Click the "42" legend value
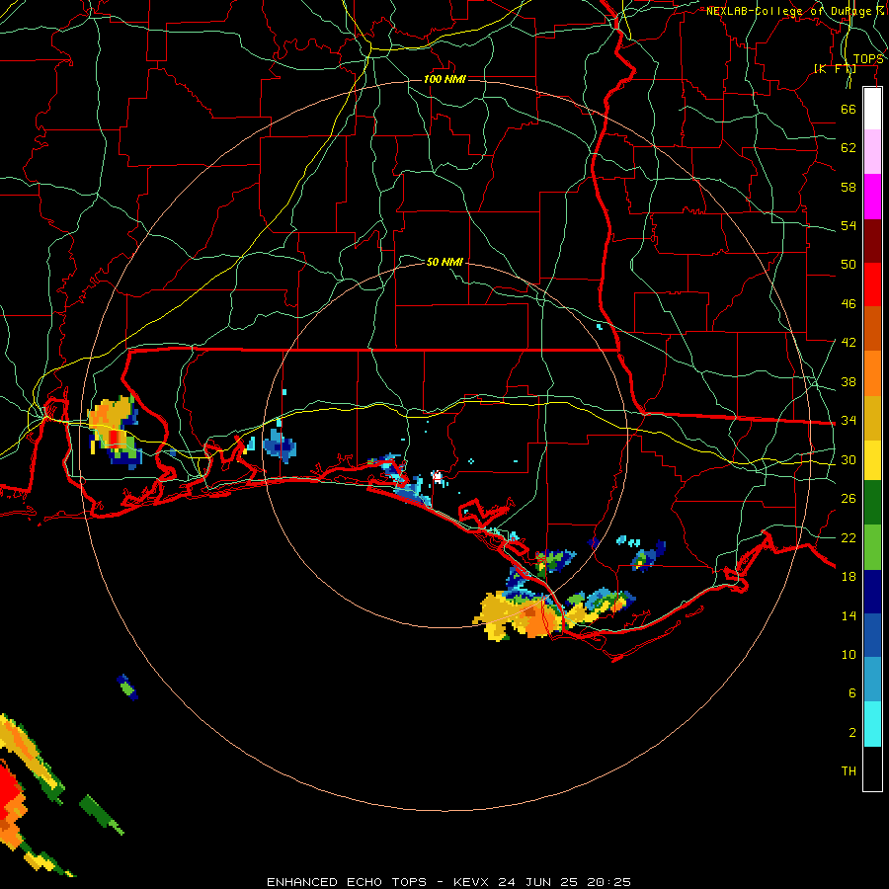The height and width of the screenshot is (889, 889). (x=849, y=343)
